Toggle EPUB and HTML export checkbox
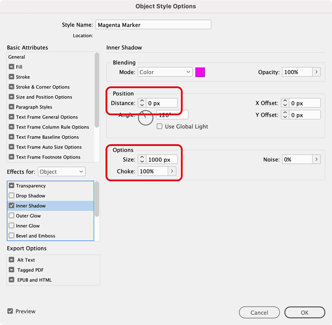Viewport: 332px width, 325px height. click(x=11, y=279)
